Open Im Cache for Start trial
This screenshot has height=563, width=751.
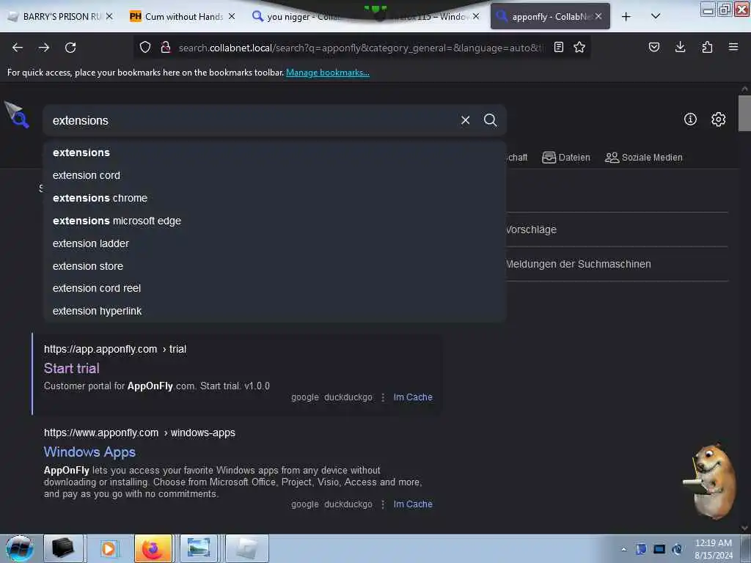pyautogui.click(x=413, y=397)
